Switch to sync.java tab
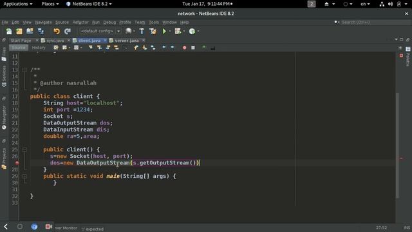Image resolution: width=412 pixels, height=232 pixels. coord(55,41)
